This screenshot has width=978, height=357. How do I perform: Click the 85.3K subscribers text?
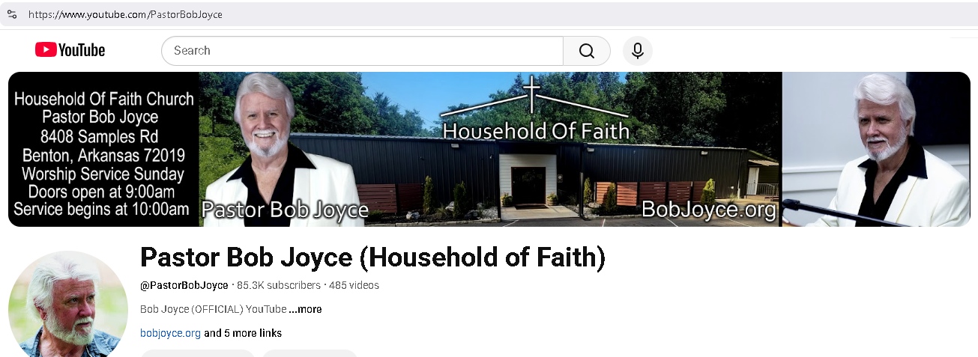point(278,285)
